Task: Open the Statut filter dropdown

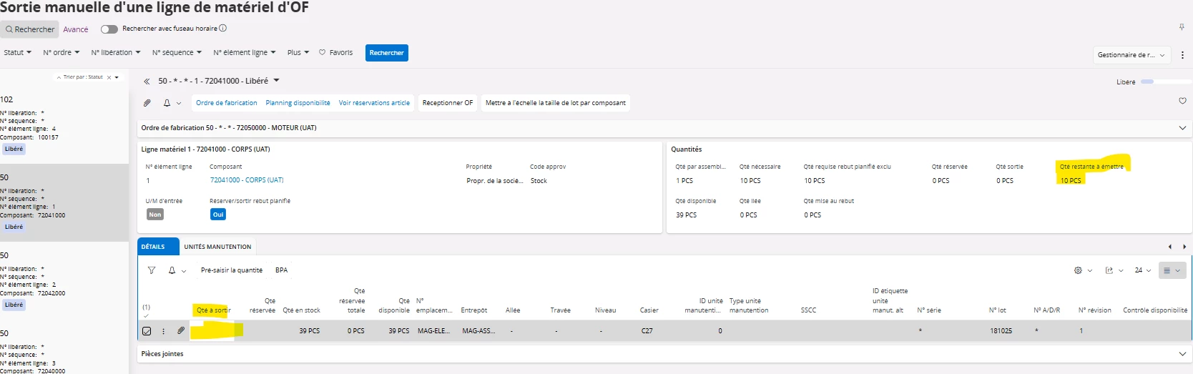Action: (17, 53)
